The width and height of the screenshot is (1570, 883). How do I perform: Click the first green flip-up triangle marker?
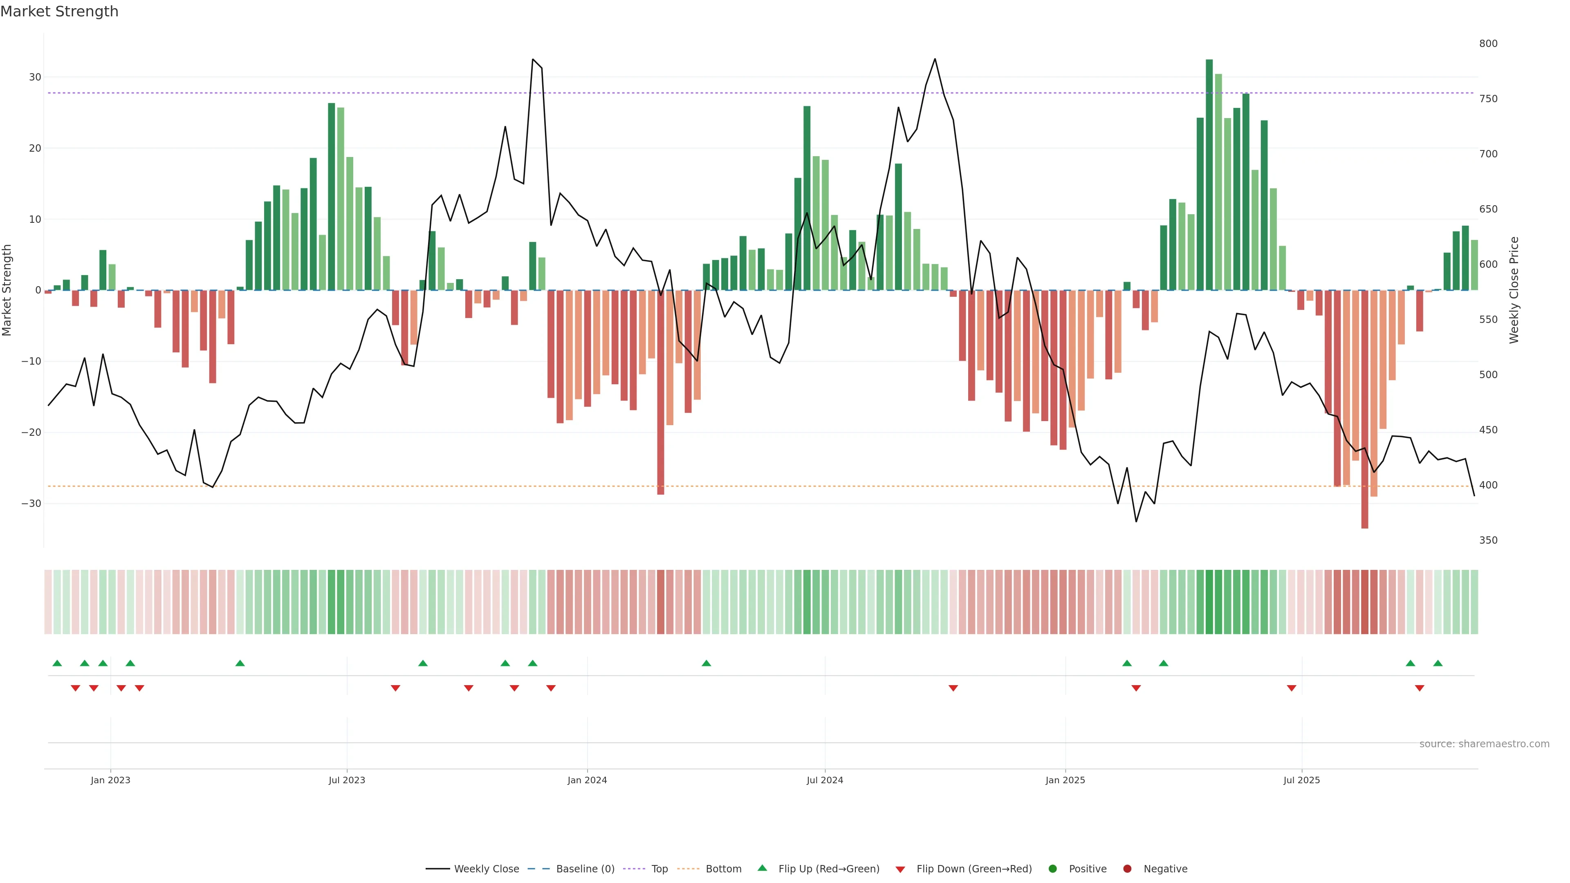tap(57, 663)
